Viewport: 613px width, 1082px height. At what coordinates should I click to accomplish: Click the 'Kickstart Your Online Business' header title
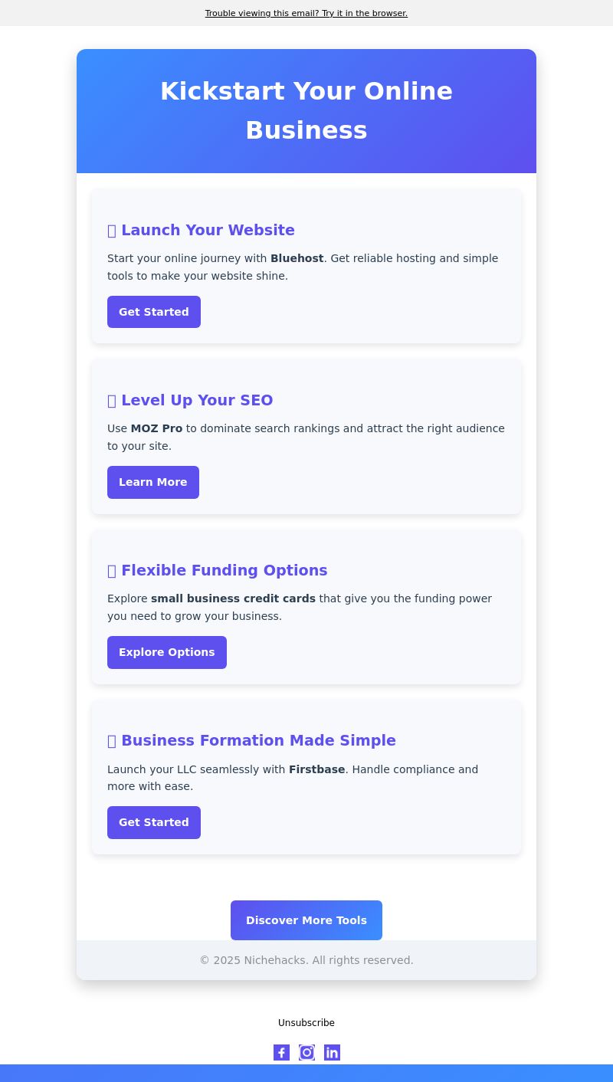pos(306,111)
